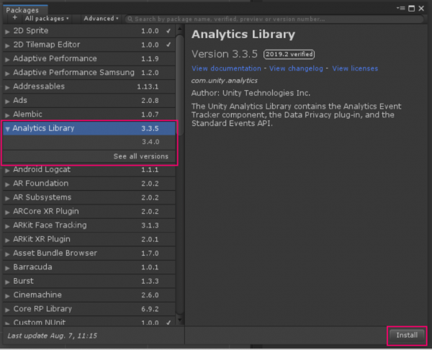Screen dimensions: 432x350
Task: Click the 2D Sprite installed checkmark
Action: coord(168,31)
